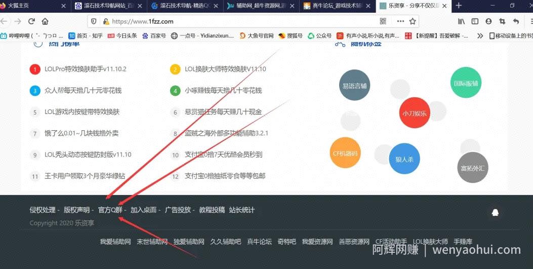
Task: Click the 易语言辅 tag bubble
Action: click(x=354, y=85)
